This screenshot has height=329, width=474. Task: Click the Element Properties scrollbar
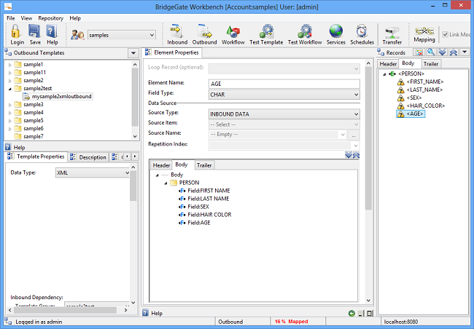coord(368,139)
